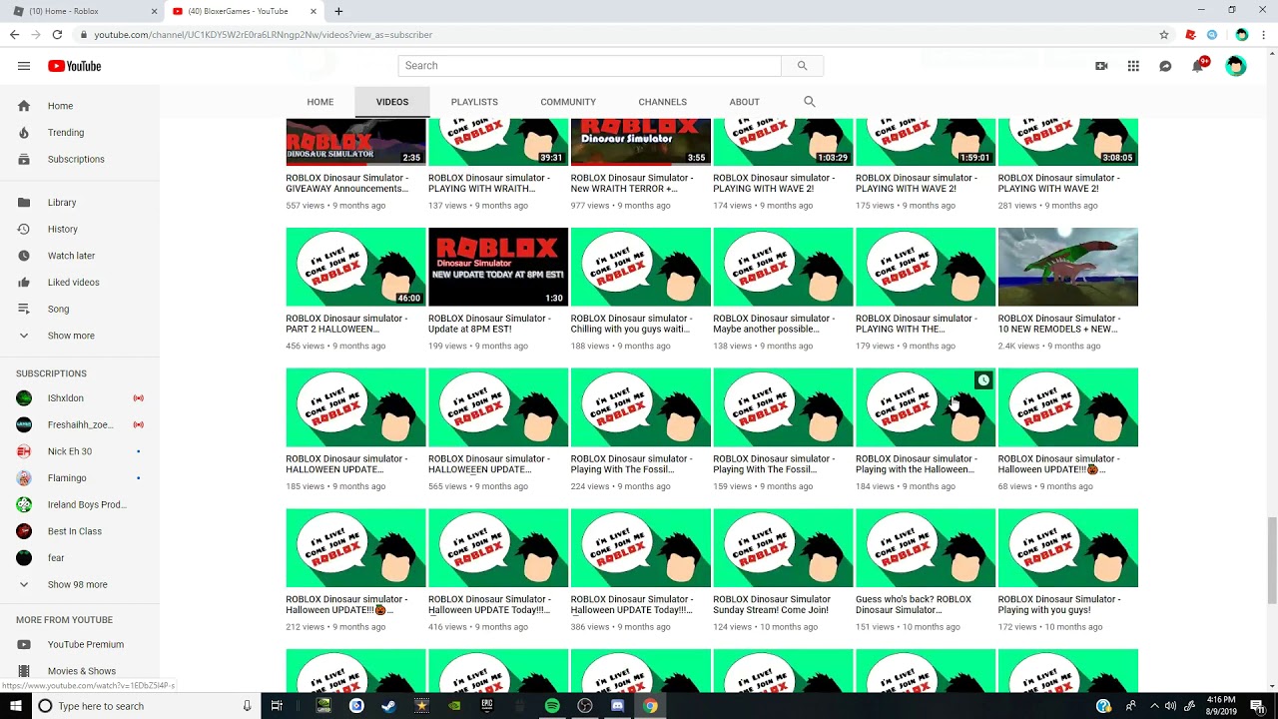This screenshot has height=719, width=1278.
Task: Select the VIDEOS channel tab
Action: pyautogui.click(x=392, y=102)
